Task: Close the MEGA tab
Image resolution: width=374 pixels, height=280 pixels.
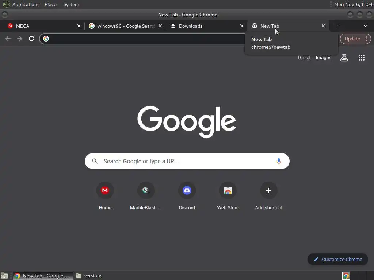Action: pyautogui.click(x=79, y=26)
